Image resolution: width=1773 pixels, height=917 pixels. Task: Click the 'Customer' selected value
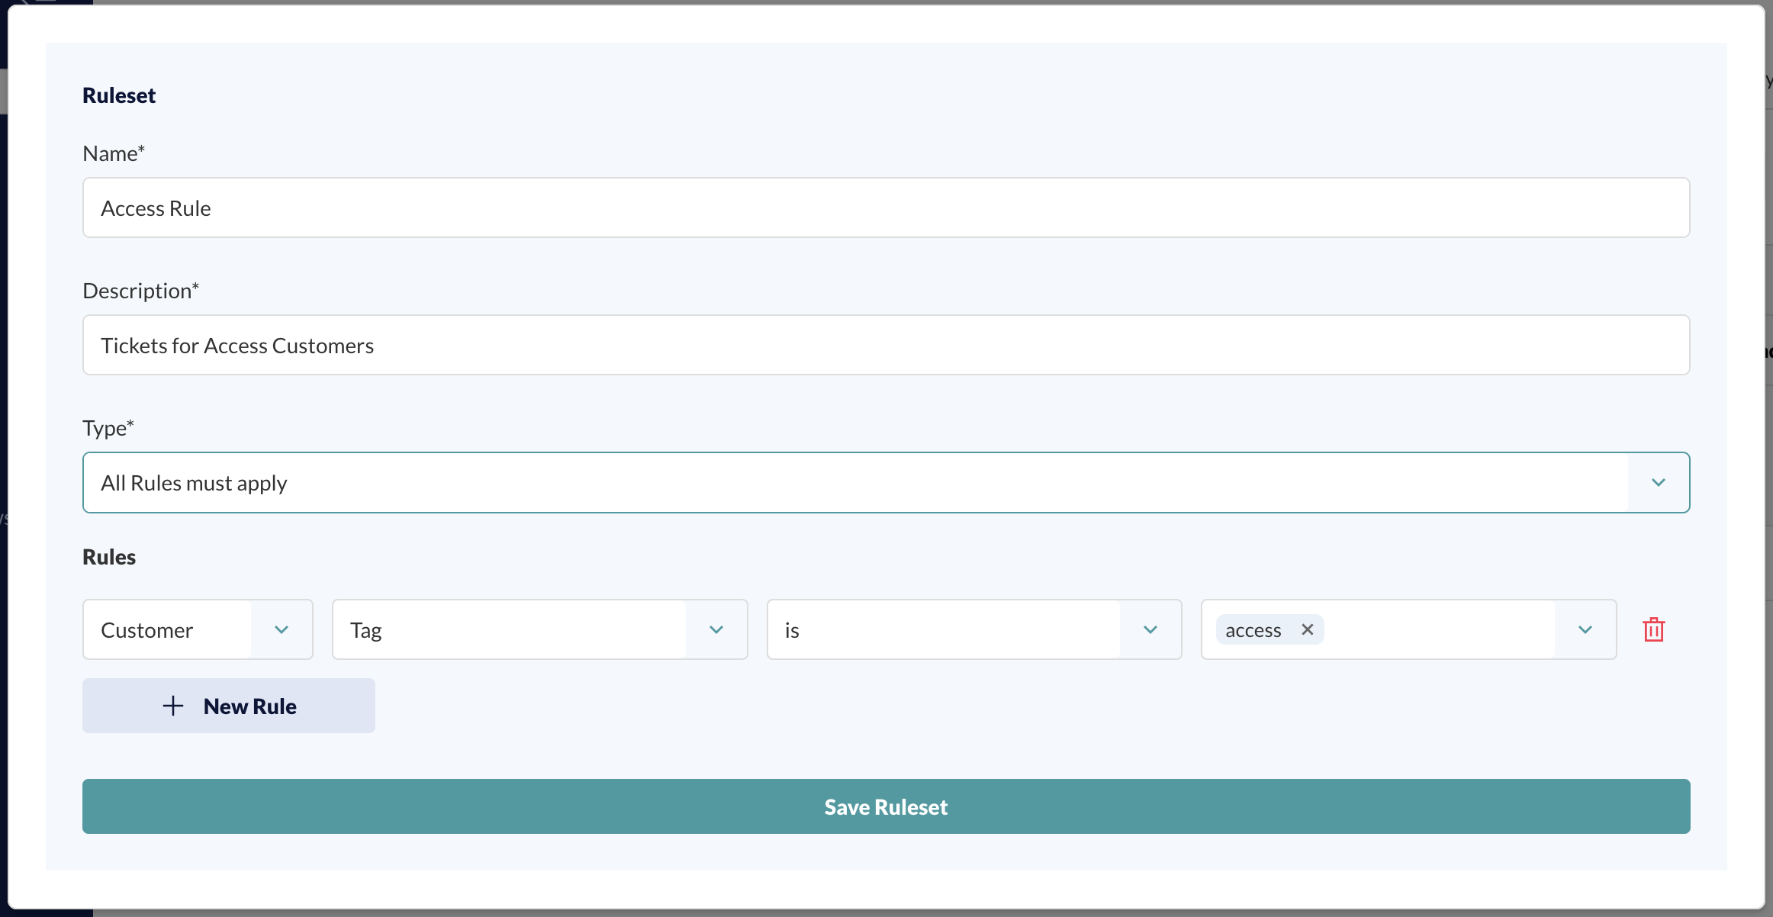tap(147, 630)
